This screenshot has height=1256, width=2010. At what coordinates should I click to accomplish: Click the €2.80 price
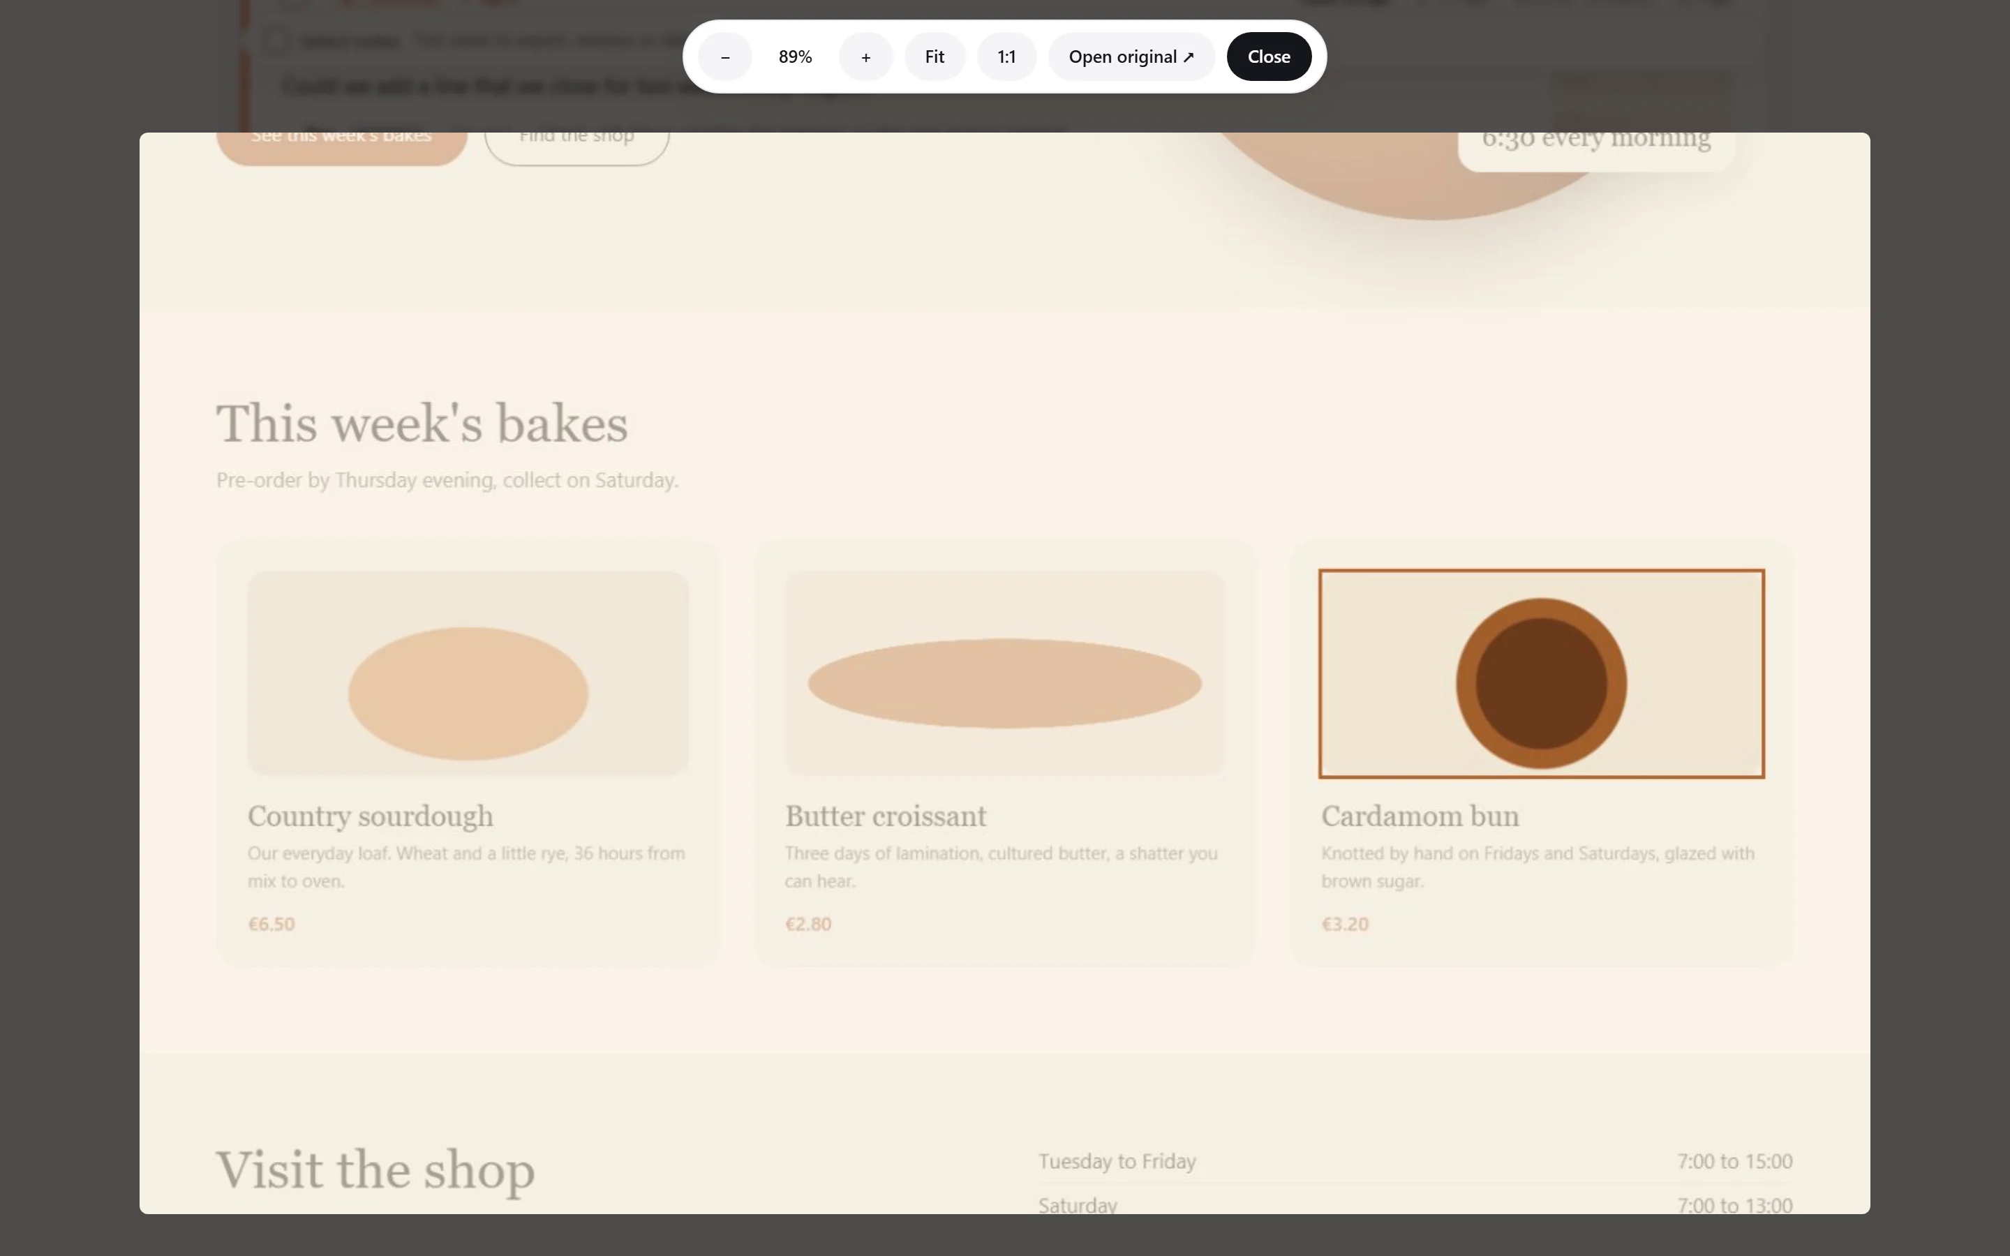click(808, 924)
